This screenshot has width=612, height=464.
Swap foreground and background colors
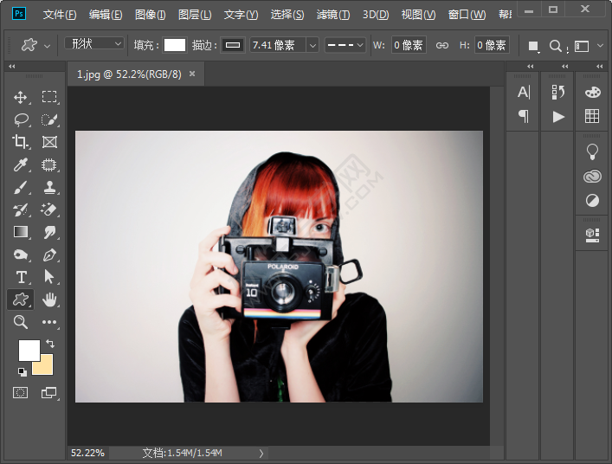tap(50, 344)
